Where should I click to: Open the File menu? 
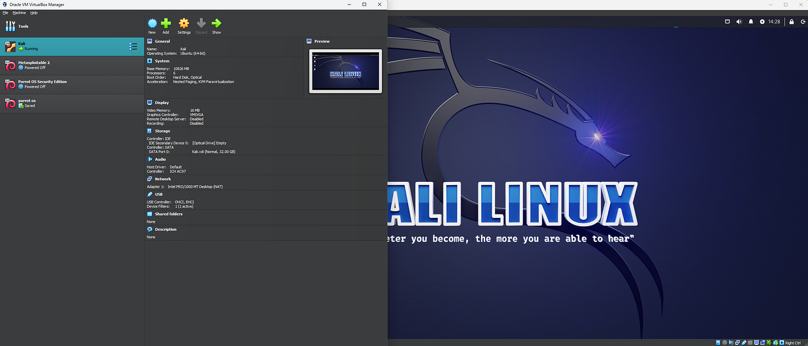point(6,12)
